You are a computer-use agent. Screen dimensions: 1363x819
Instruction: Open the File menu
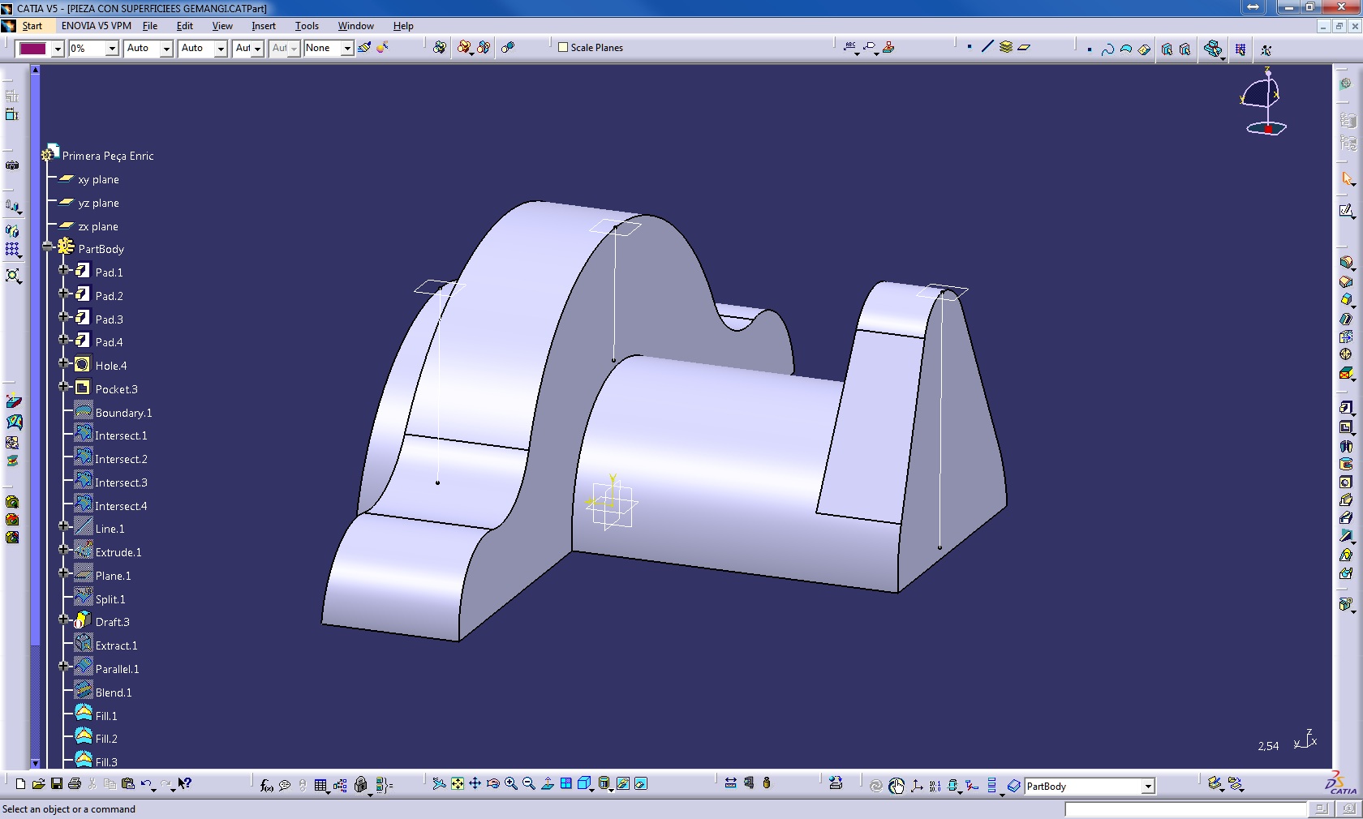coord(150,26)
